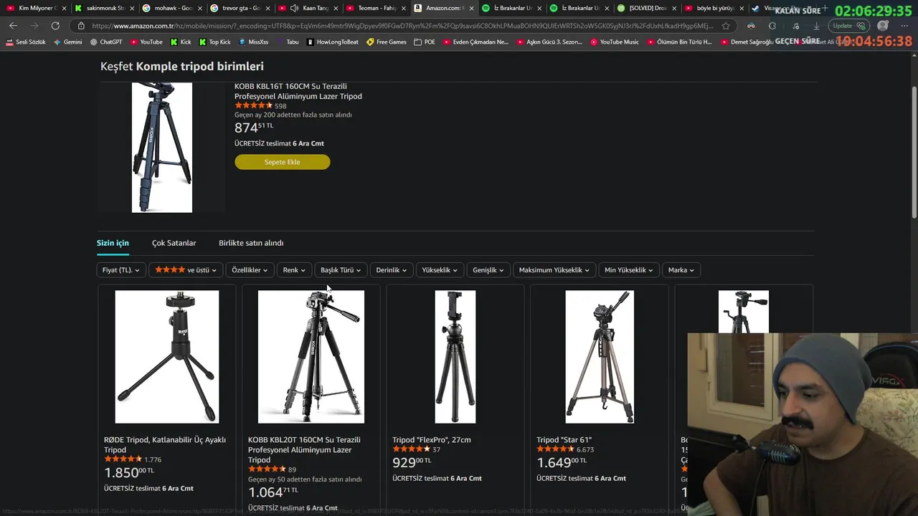This screenshot has width=918, height=516.
Task: Open Top Kick bookmark
Action: (214, 42)
